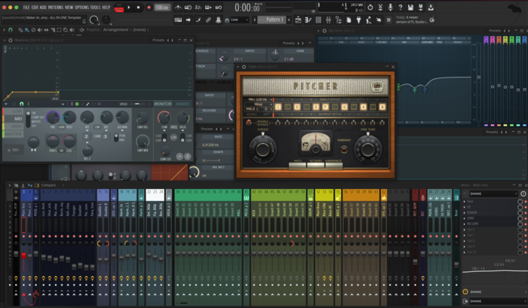Select the playlist mute tool

[x=40, y=30]
